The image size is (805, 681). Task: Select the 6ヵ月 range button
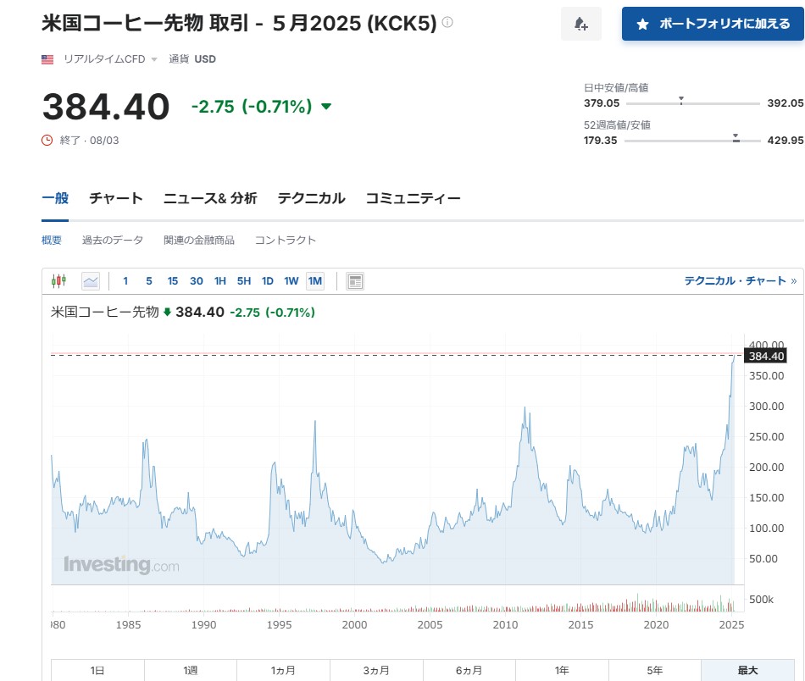(469, 670)
